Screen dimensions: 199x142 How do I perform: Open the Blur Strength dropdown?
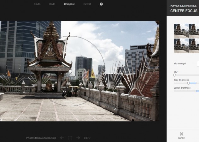pyautogui.click(x=198, y=64)
